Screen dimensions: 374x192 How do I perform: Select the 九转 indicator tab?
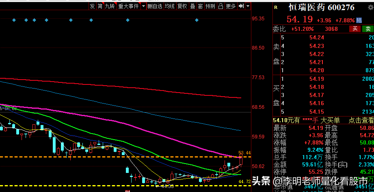[x=110, y=6]
